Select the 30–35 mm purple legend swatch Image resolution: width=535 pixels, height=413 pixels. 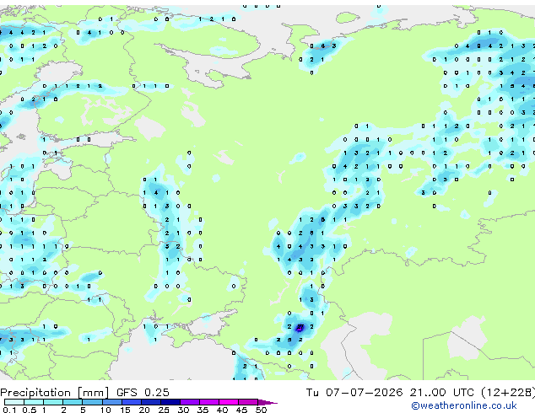[189, 402]
